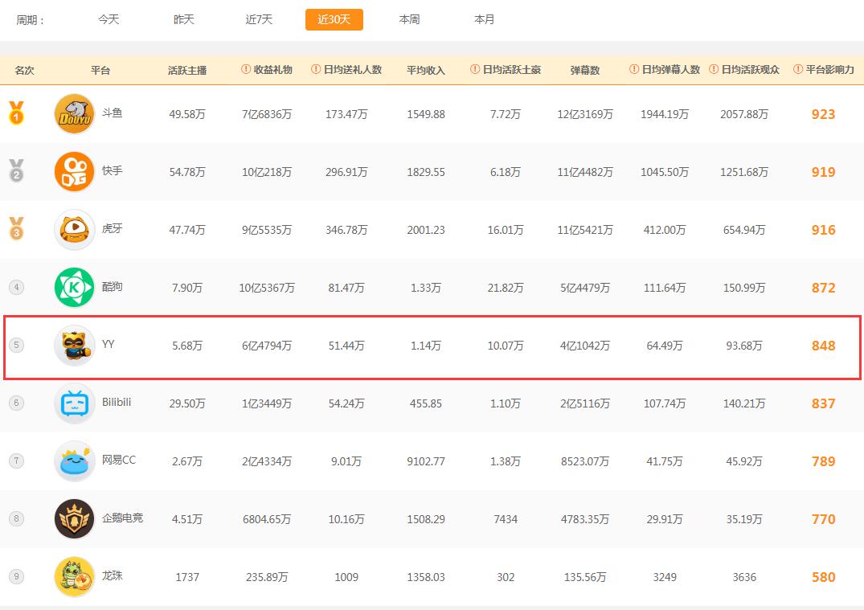Click the 2001.23 average income cell

pos(426,230)
